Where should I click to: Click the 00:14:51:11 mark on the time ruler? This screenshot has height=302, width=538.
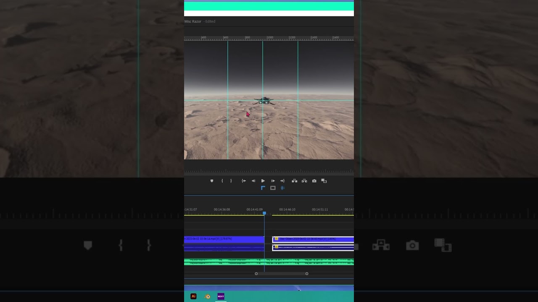(320, 209)
